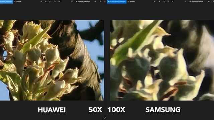The height and width of the screenshot is (120, 214).
Task: Print the photo from left window
Action: click(100, 1)
